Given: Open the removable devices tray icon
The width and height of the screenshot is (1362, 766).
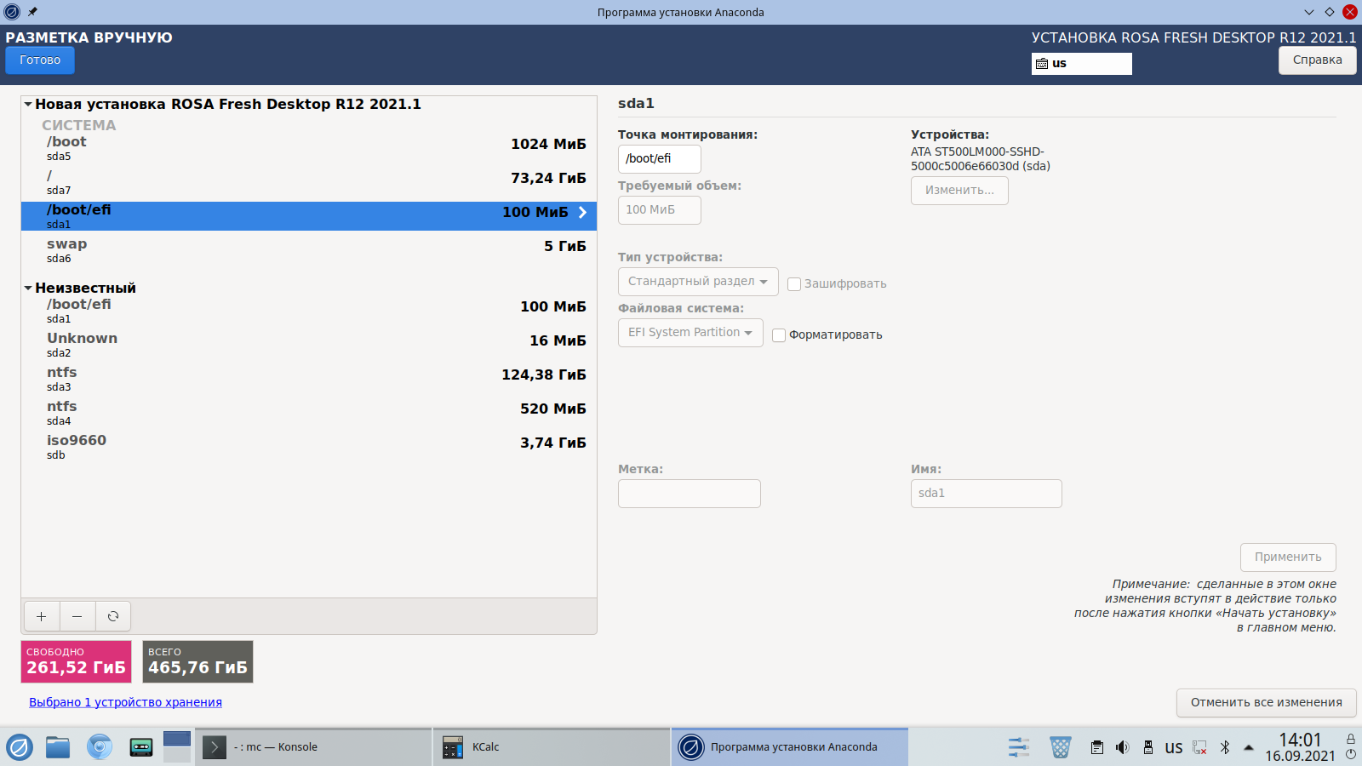Looking at the screenshot, I should point(1148,747).
